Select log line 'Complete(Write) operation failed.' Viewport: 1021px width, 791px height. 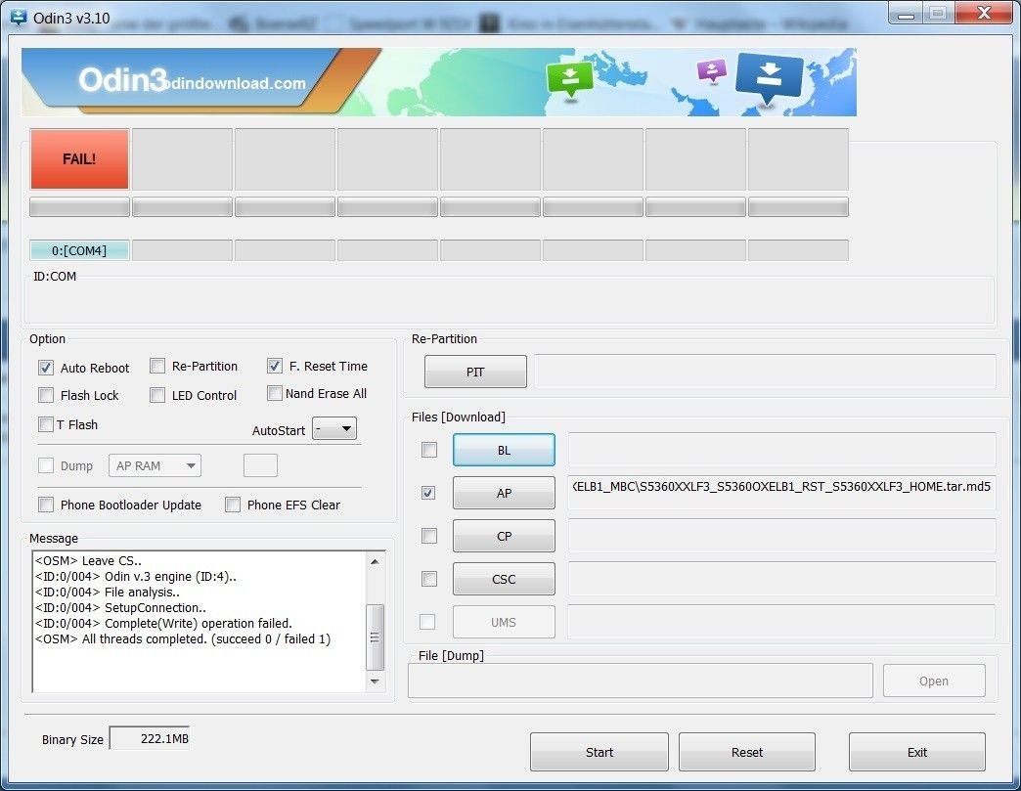pos(163,623)
